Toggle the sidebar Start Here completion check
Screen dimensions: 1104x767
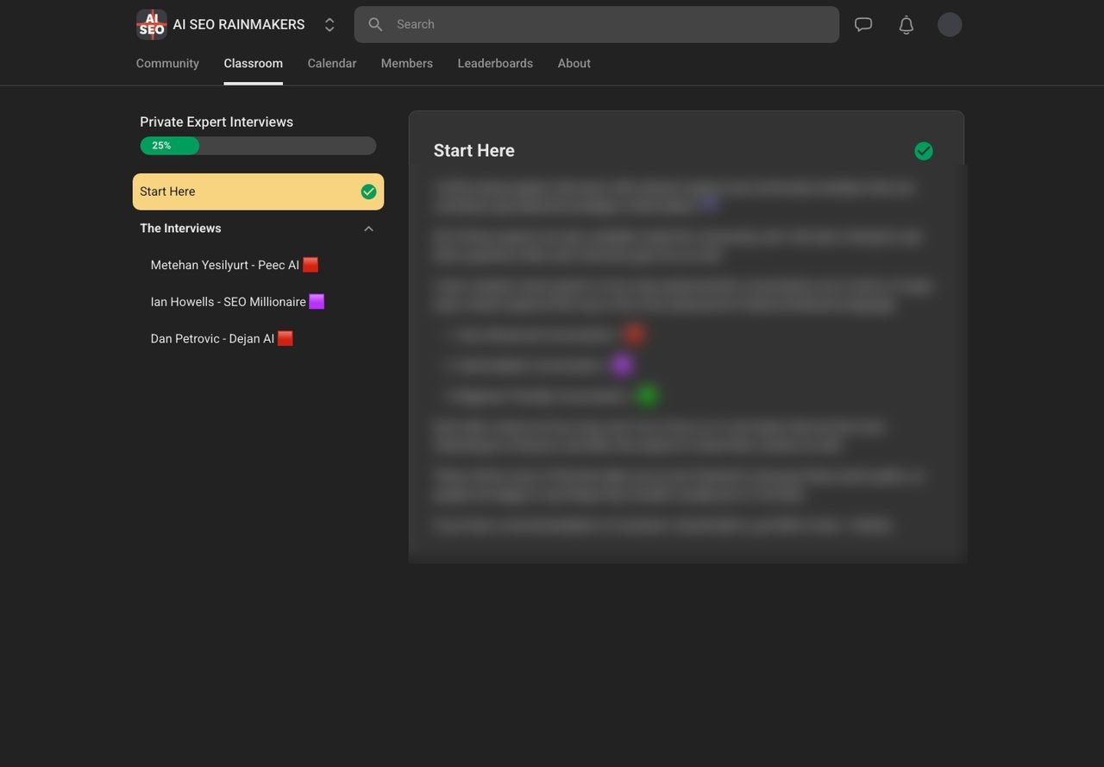tap(369, 192)
